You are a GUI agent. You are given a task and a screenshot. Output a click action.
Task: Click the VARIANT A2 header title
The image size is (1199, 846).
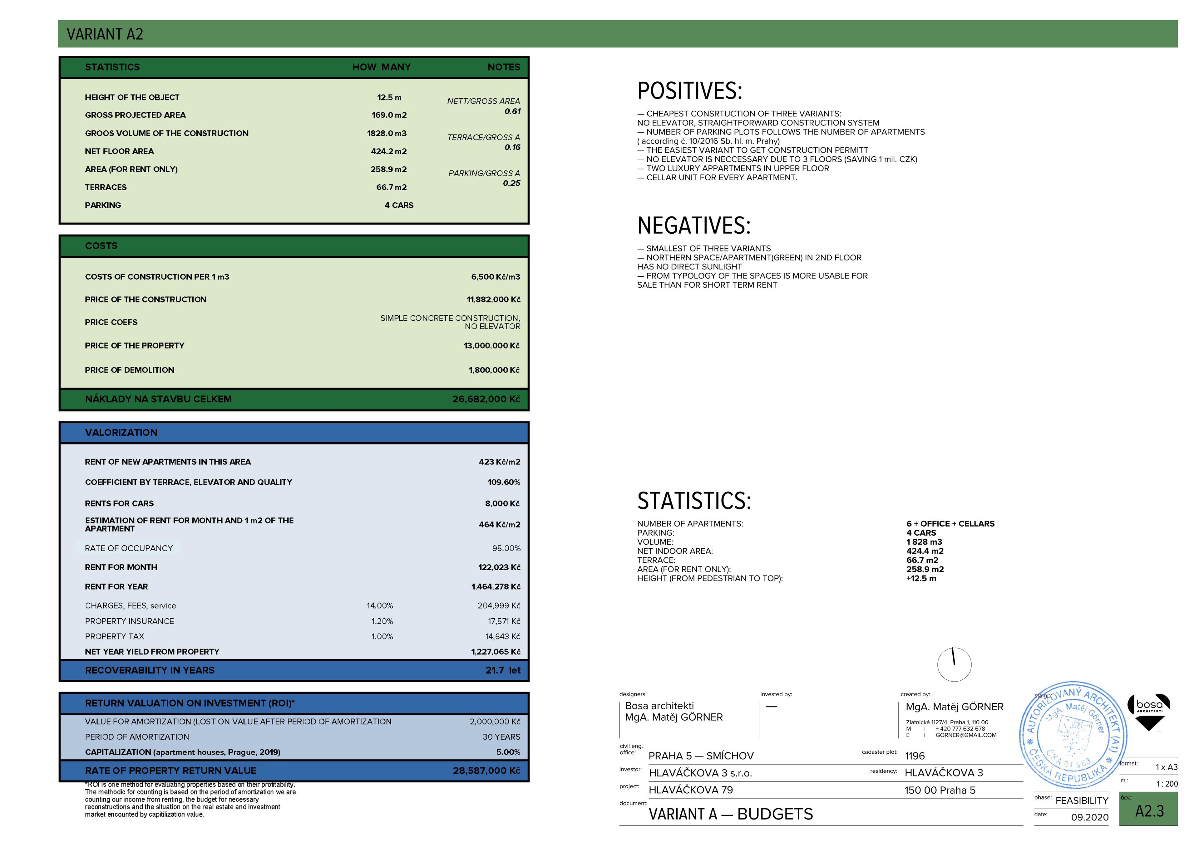coord(105,34)
